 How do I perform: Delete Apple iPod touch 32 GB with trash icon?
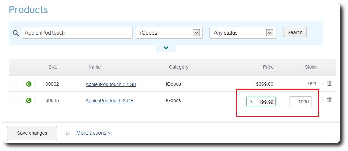pyautogui.click(x=329, y=83)
